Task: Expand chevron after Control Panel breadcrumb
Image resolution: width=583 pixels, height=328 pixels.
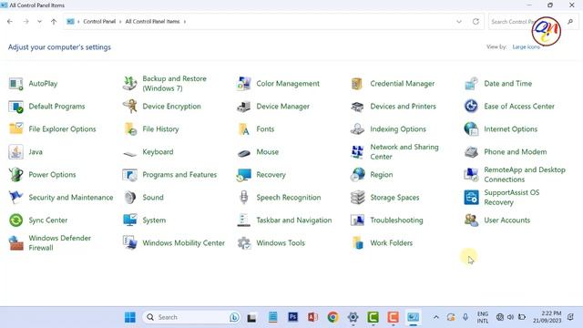Action: (120, 22)
